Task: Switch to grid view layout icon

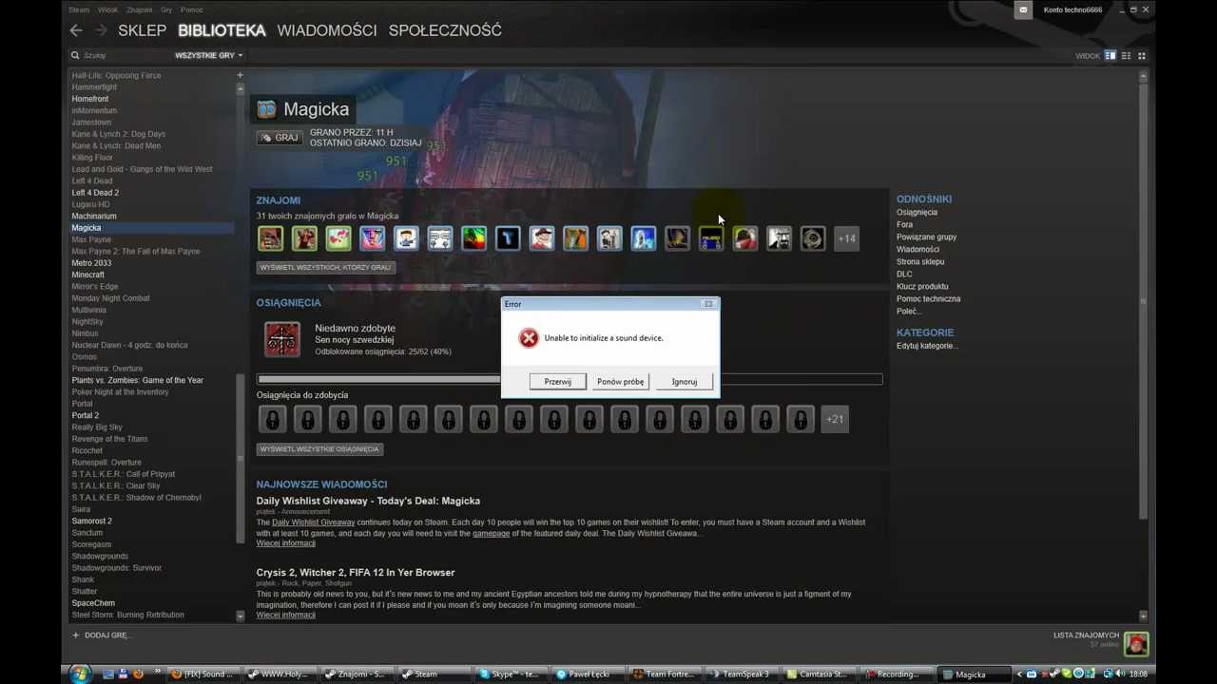Action: 1142,56
